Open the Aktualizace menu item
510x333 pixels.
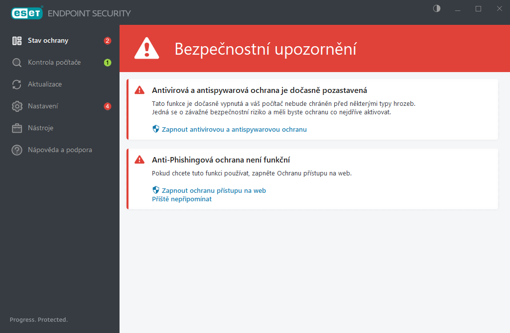point(45,84)
